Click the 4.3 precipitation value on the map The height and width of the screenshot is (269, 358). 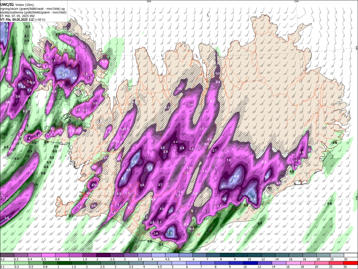click(74, 78)
